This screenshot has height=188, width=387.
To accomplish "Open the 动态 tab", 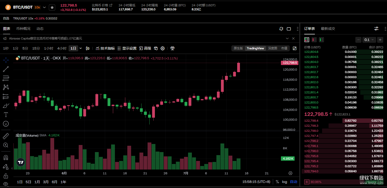I will [x=40, y=29].
